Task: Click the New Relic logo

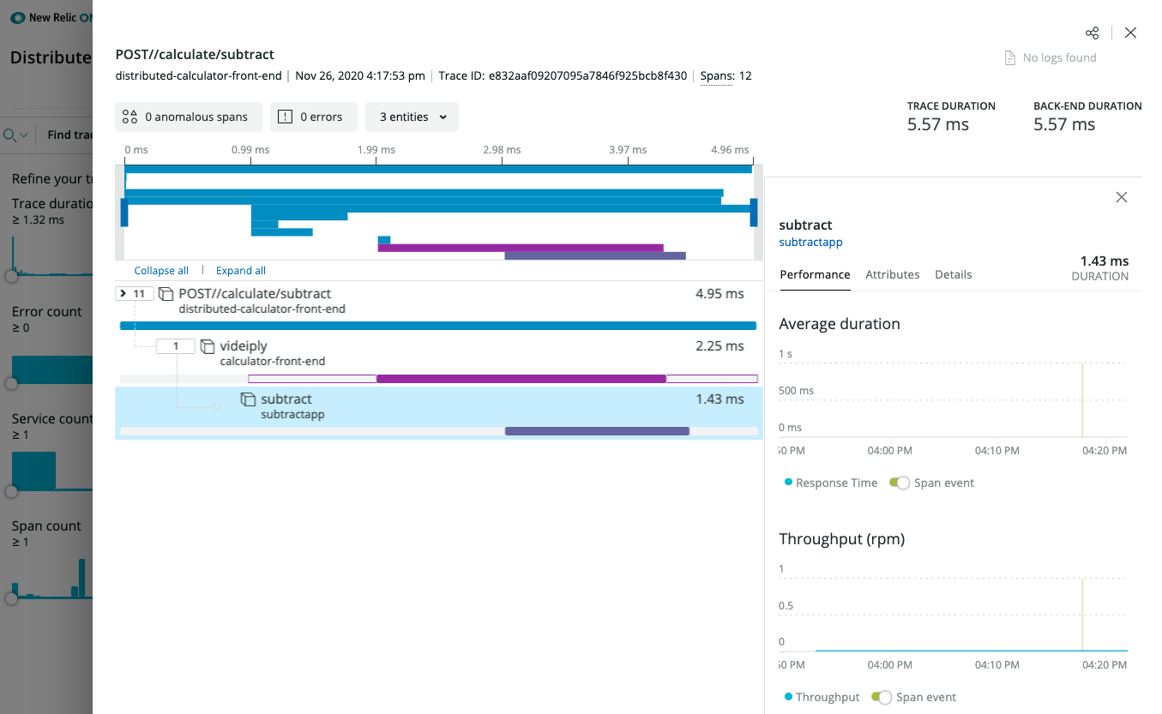Action: pyautogui.click(x=19, y=17)
